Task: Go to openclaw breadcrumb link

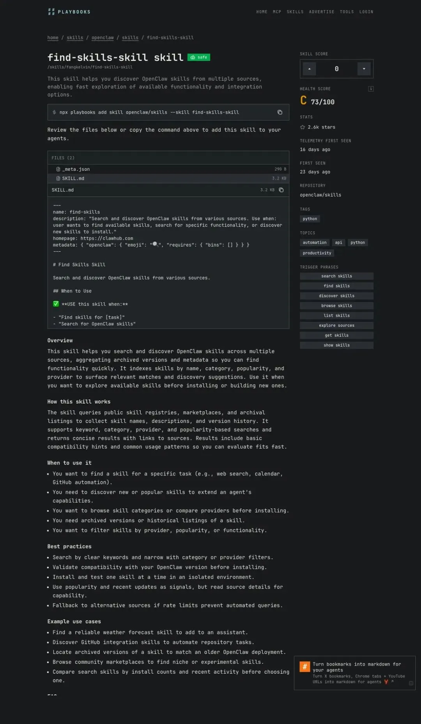Action: point(103,38)
